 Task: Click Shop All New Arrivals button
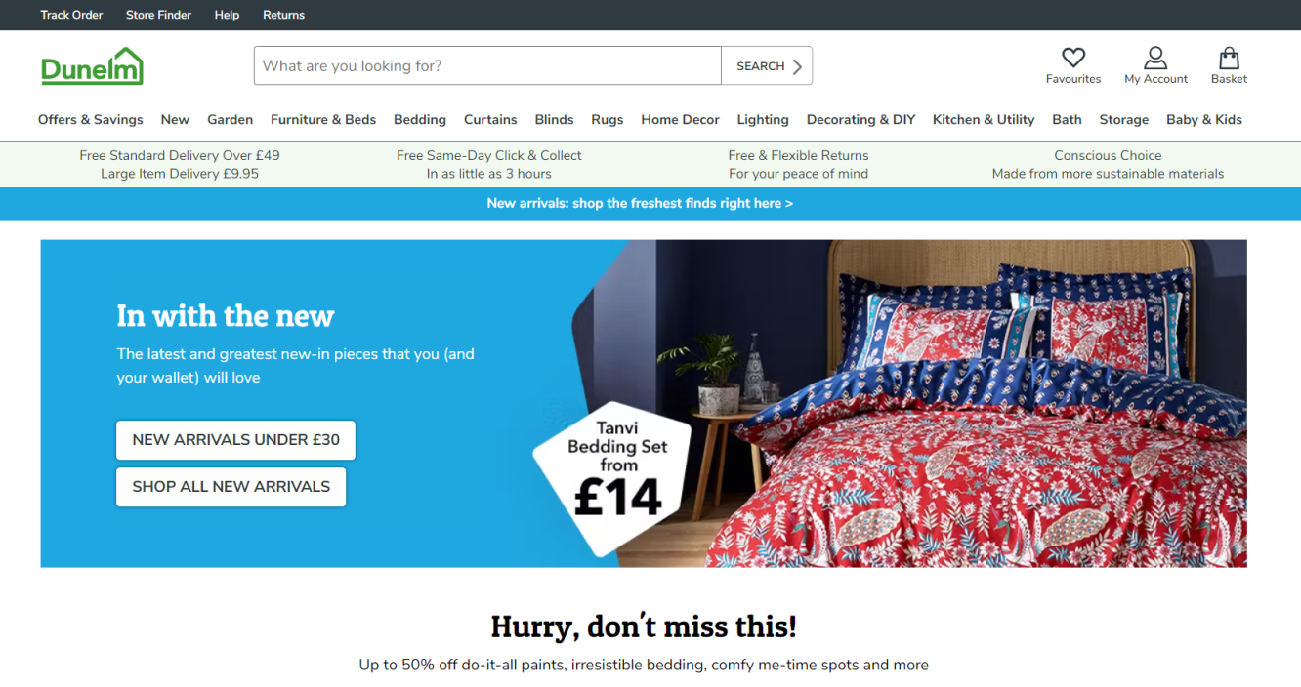pos(231,487)
